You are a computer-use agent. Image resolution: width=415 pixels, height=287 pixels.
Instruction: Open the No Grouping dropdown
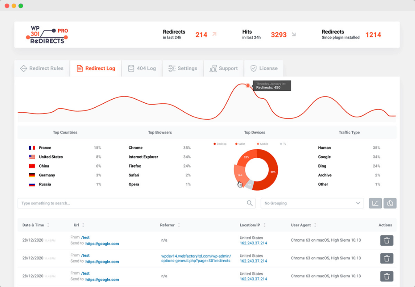click(312, 203)
